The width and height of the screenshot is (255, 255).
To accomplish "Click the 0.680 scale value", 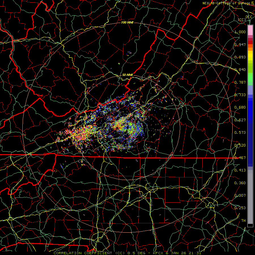I will [240, 107].
